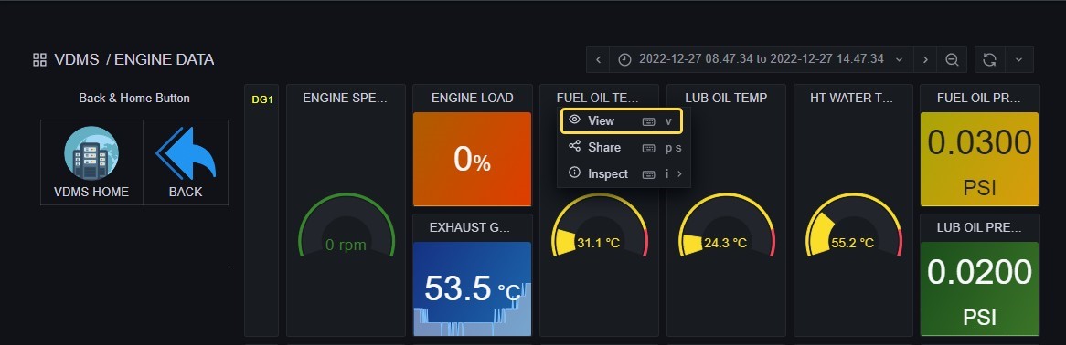
Task: Open the LUB OIL TEMP panel title
Action: coord(726,98)
